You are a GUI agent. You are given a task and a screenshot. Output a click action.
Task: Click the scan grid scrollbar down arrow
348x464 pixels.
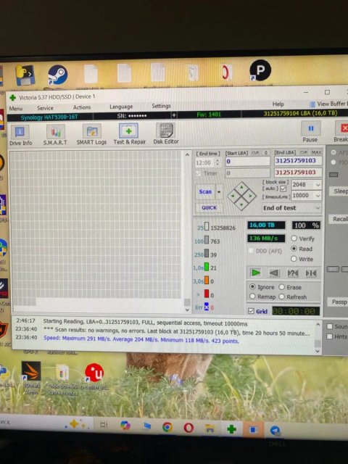pos(187,310)
